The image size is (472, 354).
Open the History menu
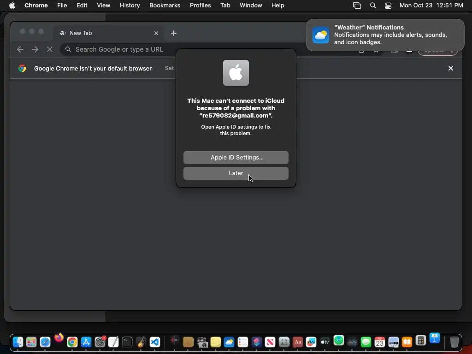[x=130, y=6]
